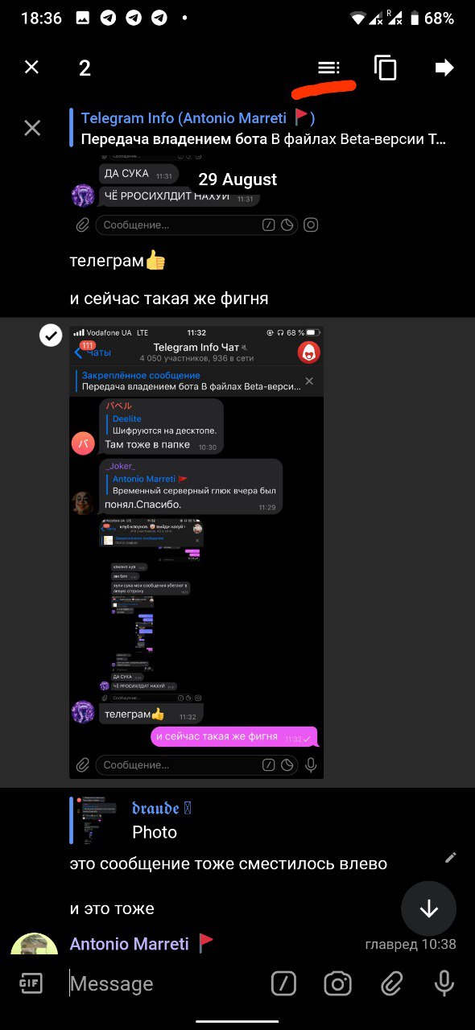Open the camera icon in message bar
475x1030 pixels.
[x=338, y=983]
